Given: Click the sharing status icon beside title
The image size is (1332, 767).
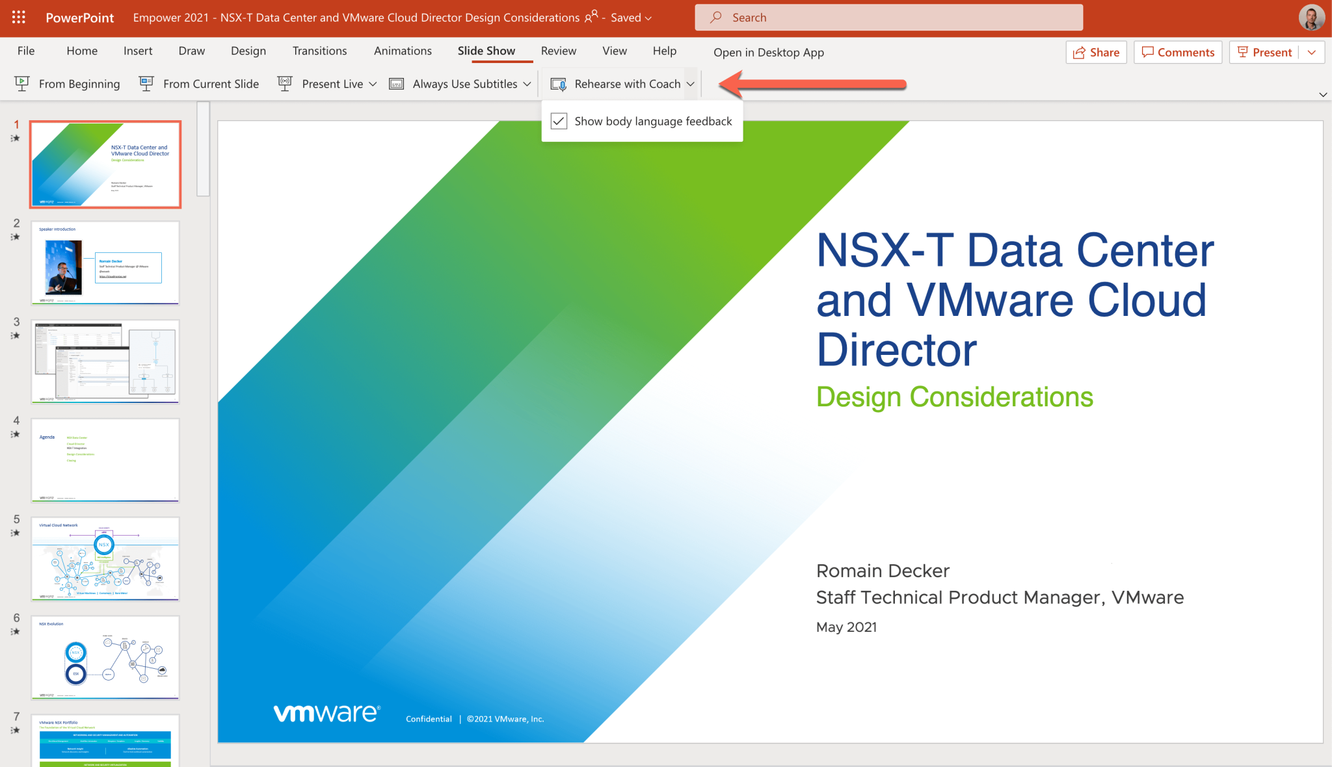Looking at the screenshot, I should (x=591, y=17).
